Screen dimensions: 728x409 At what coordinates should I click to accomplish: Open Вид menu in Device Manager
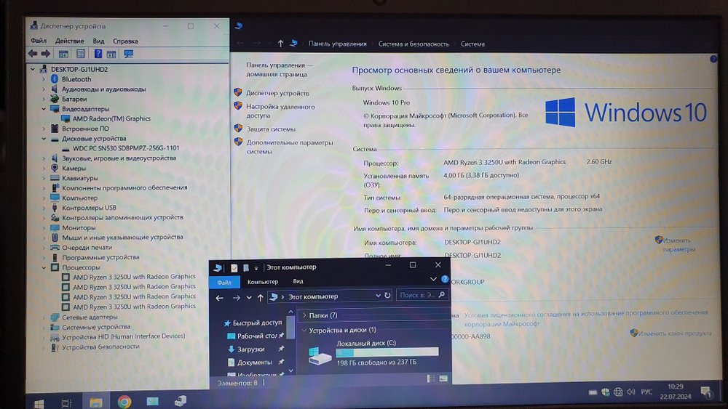(x=98, y=41)
